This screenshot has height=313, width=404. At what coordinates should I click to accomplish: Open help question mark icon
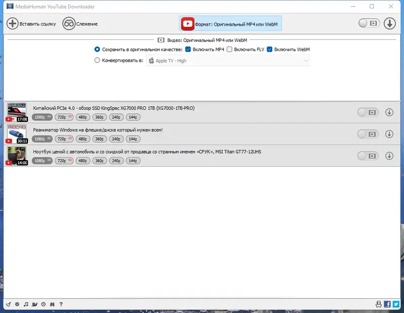tap(61, 304)
